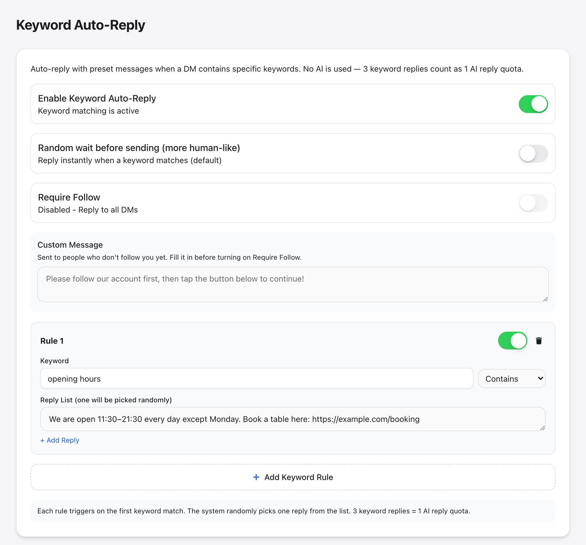The height and width of the screenshot is (545, 586).
Task: Click the Keyword field containing opening hours
Action: pos(257,378)
